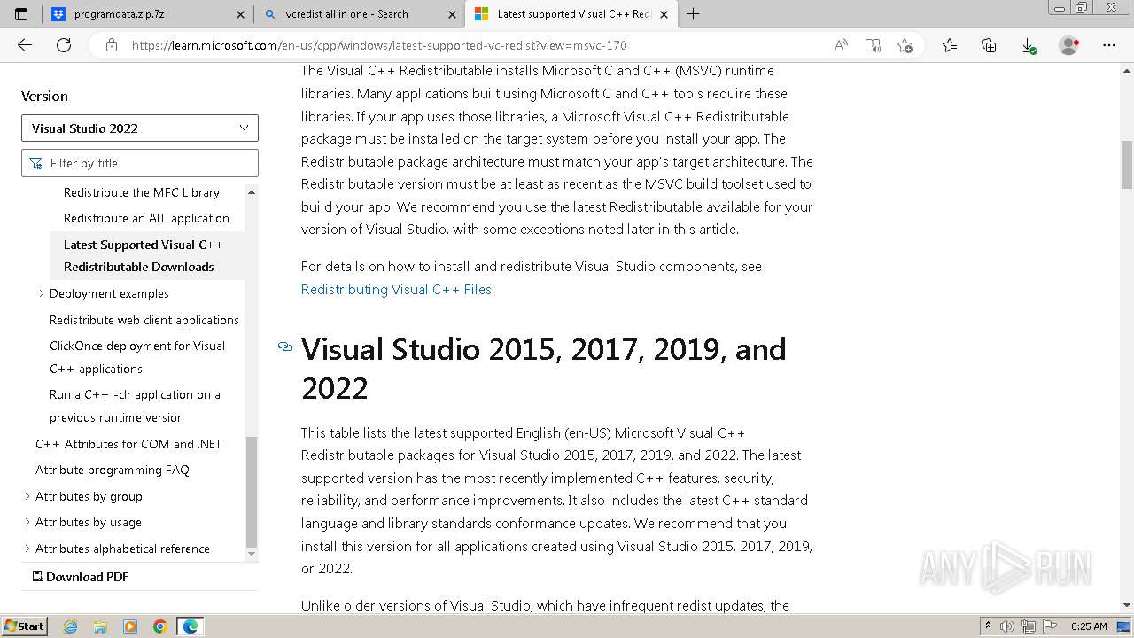Open Redistribute the MFC Library
Viewport: 1134px width, 638px height.
point(142,192)
